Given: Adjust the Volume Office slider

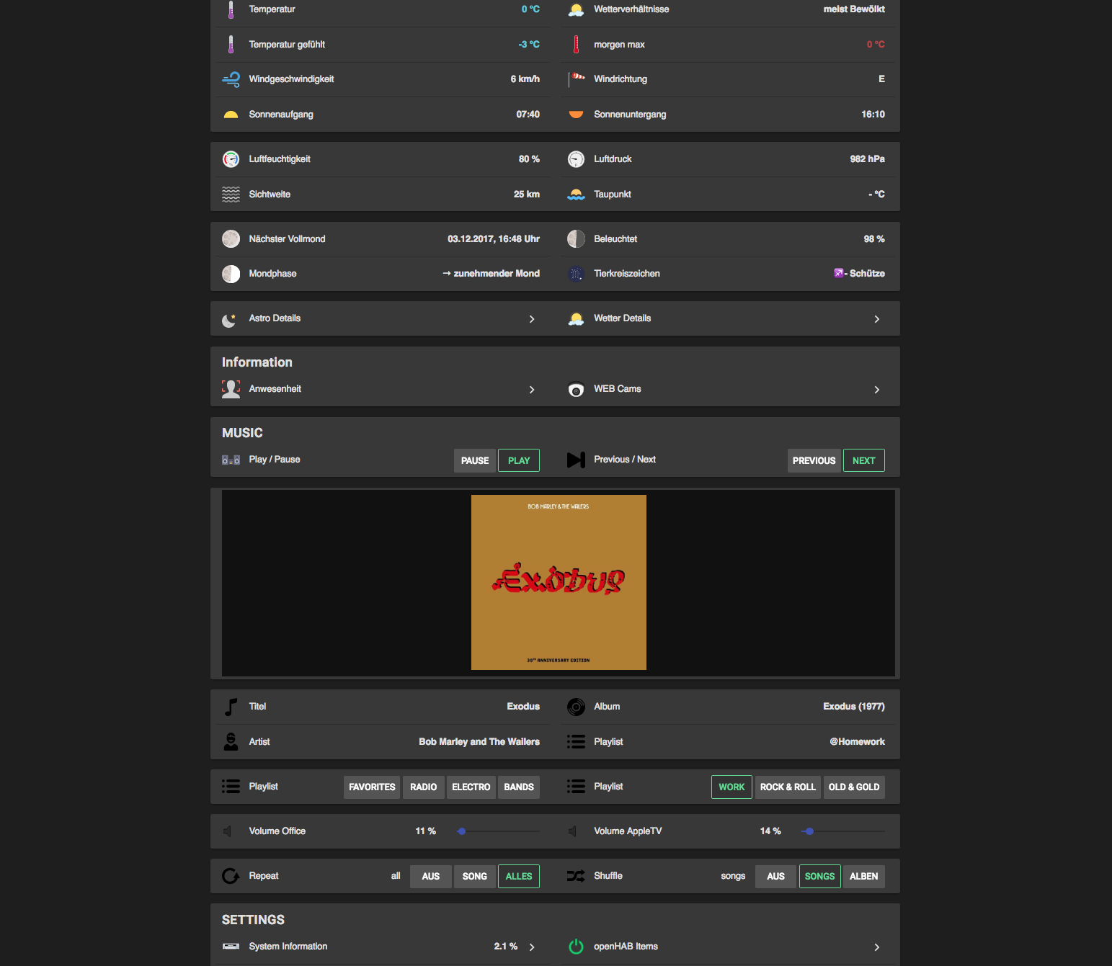Looking at the screenshot, I should tap(498, 831).
